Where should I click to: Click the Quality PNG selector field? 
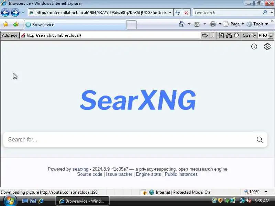(x=263, y=35)
